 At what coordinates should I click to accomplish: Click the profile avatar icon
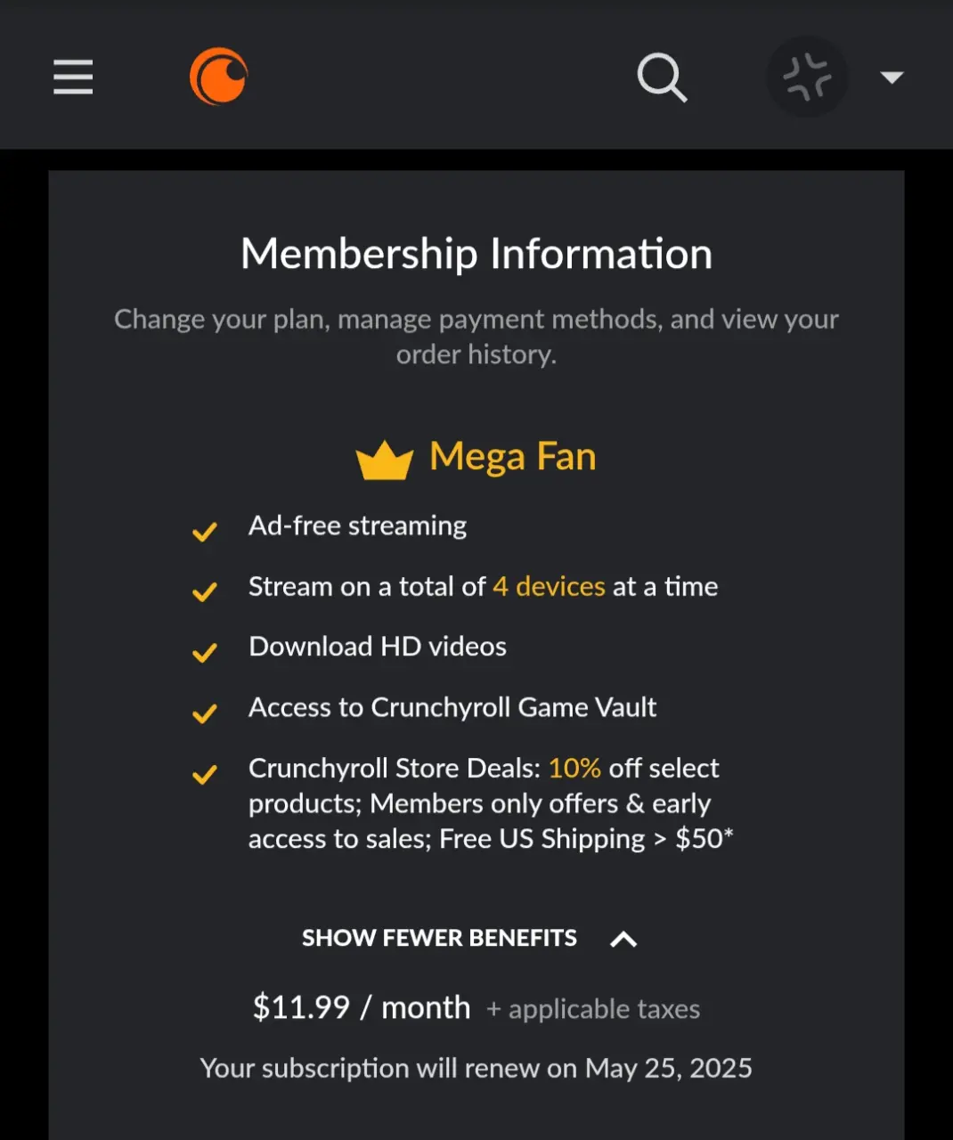click(x=807, y=77)
